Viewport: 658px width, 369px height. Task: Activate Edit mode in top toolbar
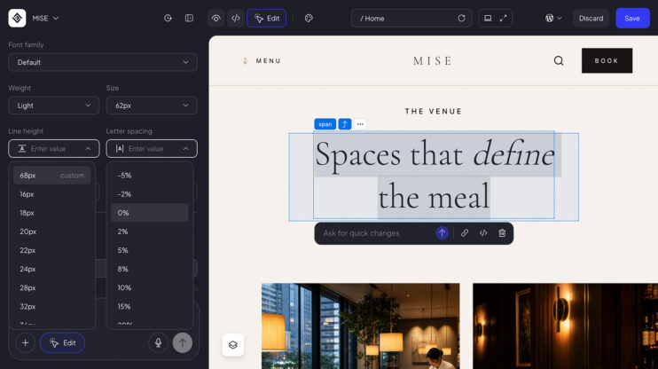(x=266, y=18)
